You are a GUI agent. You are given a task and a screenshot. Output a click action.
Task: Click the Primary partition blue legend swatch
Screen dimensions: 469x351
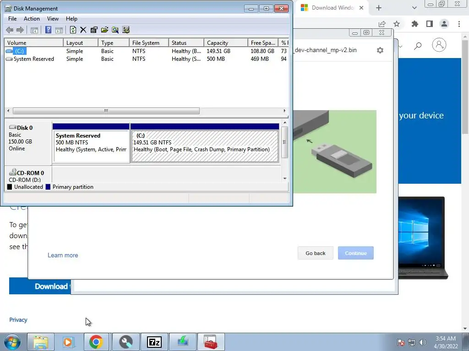[x=48, y=187]
